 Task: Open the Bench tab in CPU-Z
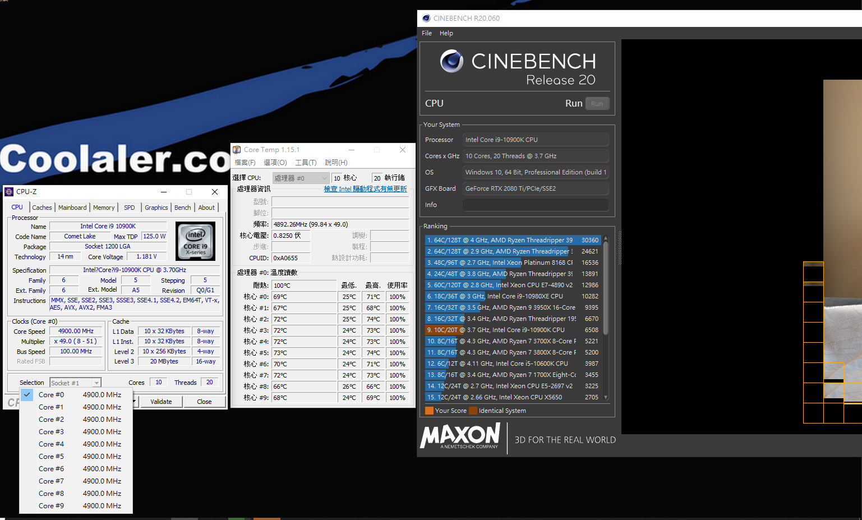coord(183,208)
